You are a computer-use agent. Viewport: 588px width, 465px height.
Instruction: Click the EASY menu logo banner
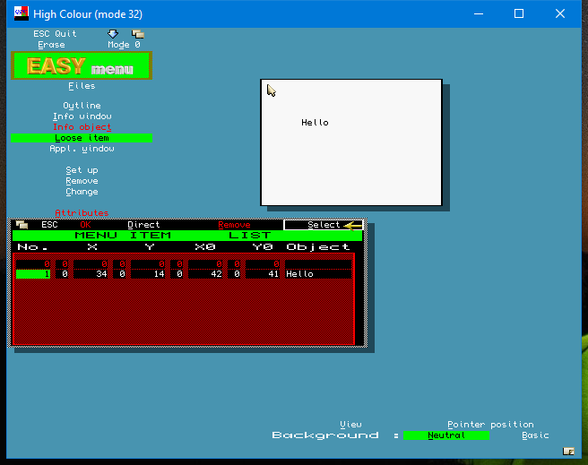(82, 65)
